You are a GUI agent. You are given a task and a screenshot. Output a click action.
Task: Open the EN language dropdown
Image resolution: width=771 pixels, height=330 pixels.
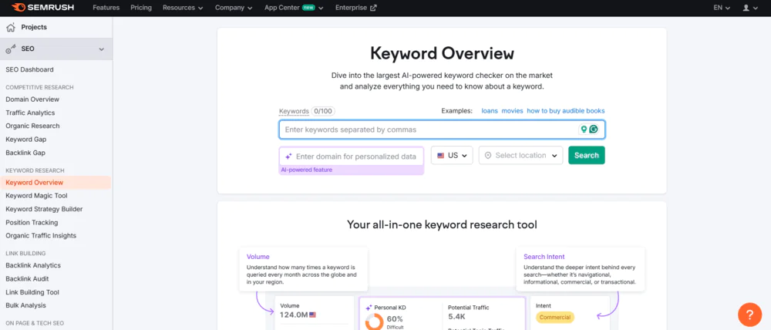(722, 8)
